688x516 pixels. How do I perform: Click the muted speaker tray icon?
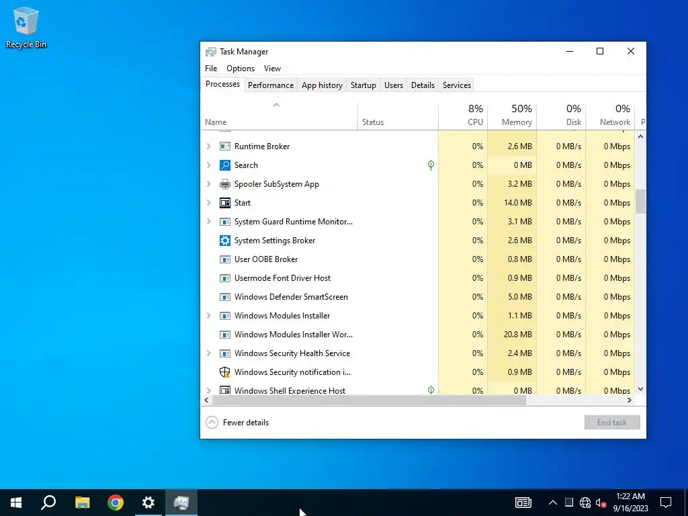(x=601, y=503)
